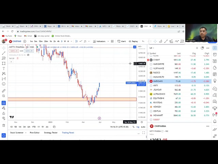The image size is (218, 164).
Task: Maximize the bottom panel
Action: tap(144, 133)
